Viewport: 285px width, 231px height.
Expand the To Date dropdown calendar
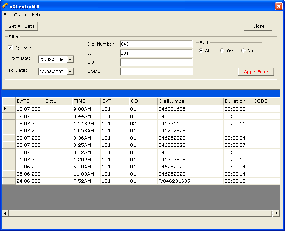click(x=70, y=72)
